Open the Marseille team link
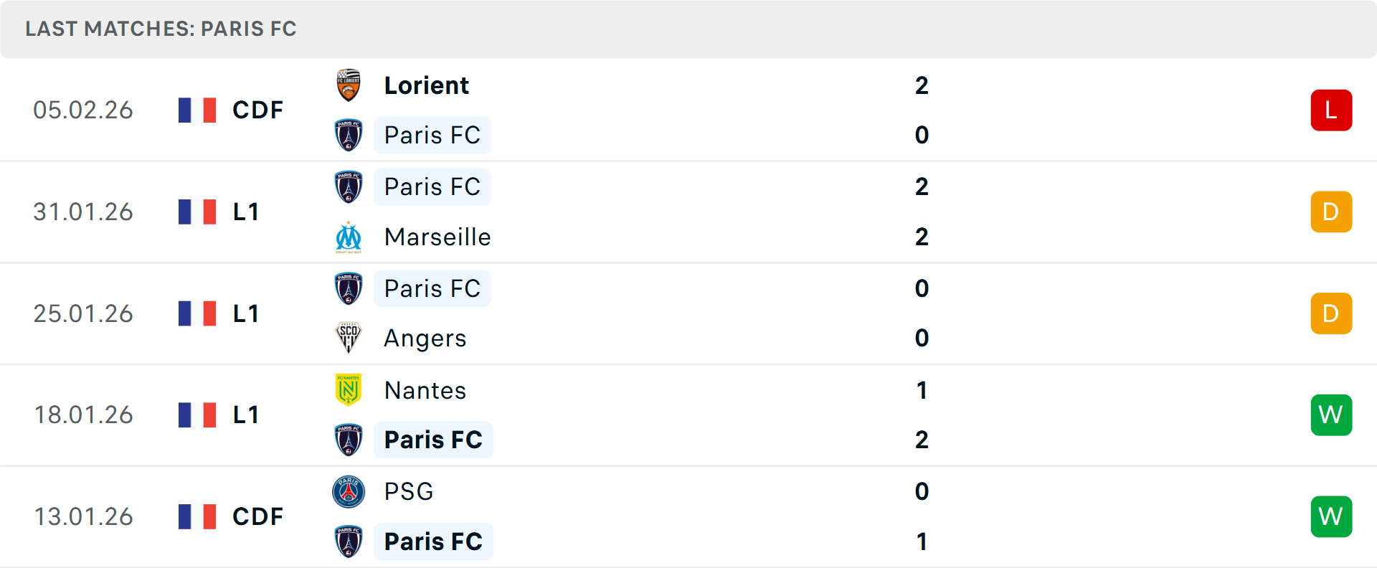The width and height of the screenshot is (1377, 568). [437, 237]
